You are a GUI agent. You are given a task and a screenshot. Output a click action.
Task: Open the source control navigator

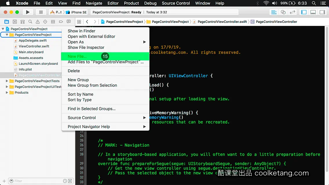15,22
